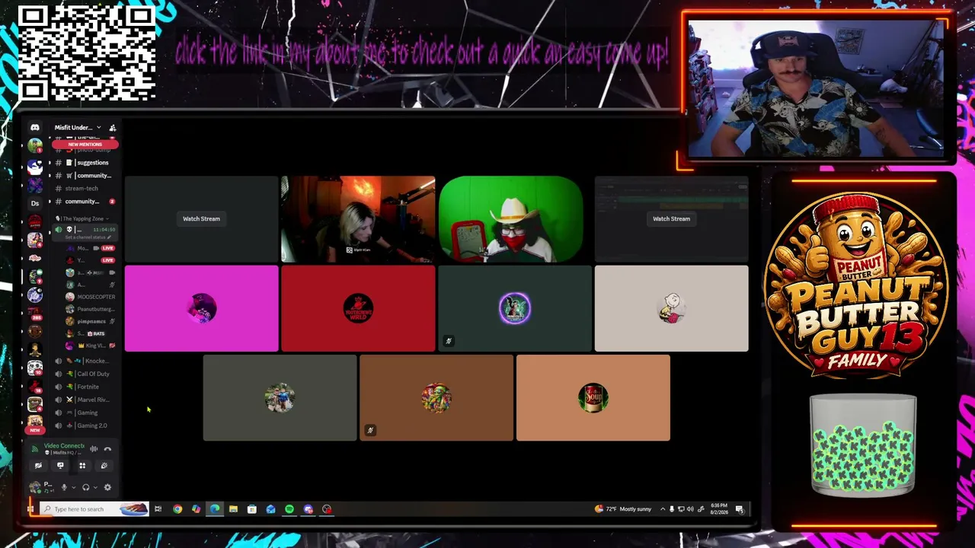
Task: Select the red participant tile
Action: tap(358, 308)
